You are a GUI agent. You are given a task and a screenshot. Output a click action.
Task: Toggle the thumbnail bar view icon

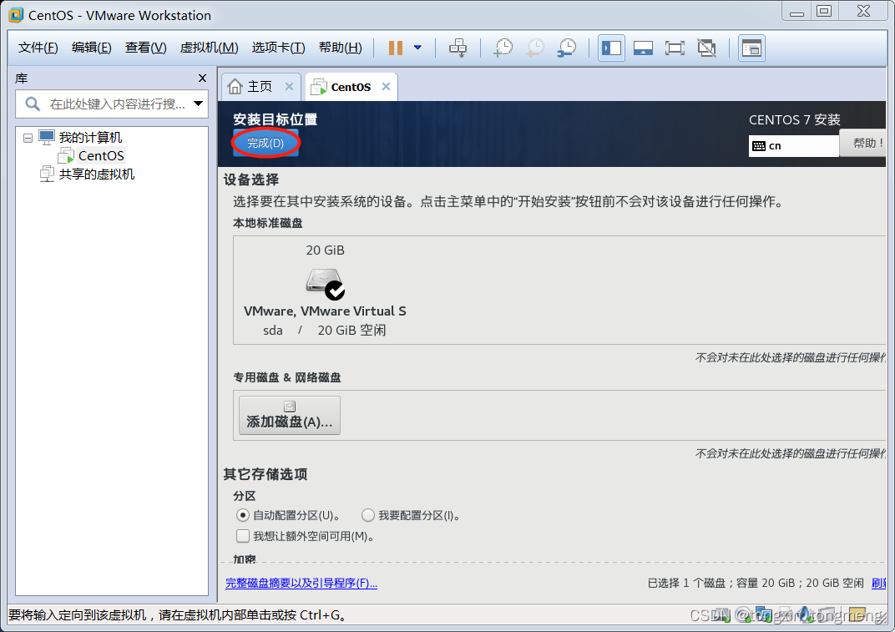coord(643,48)
